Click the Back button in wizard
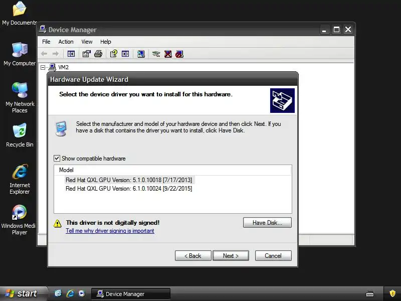Image resolution: width=401 pixels, height=301 pixels. coord(193,256)
